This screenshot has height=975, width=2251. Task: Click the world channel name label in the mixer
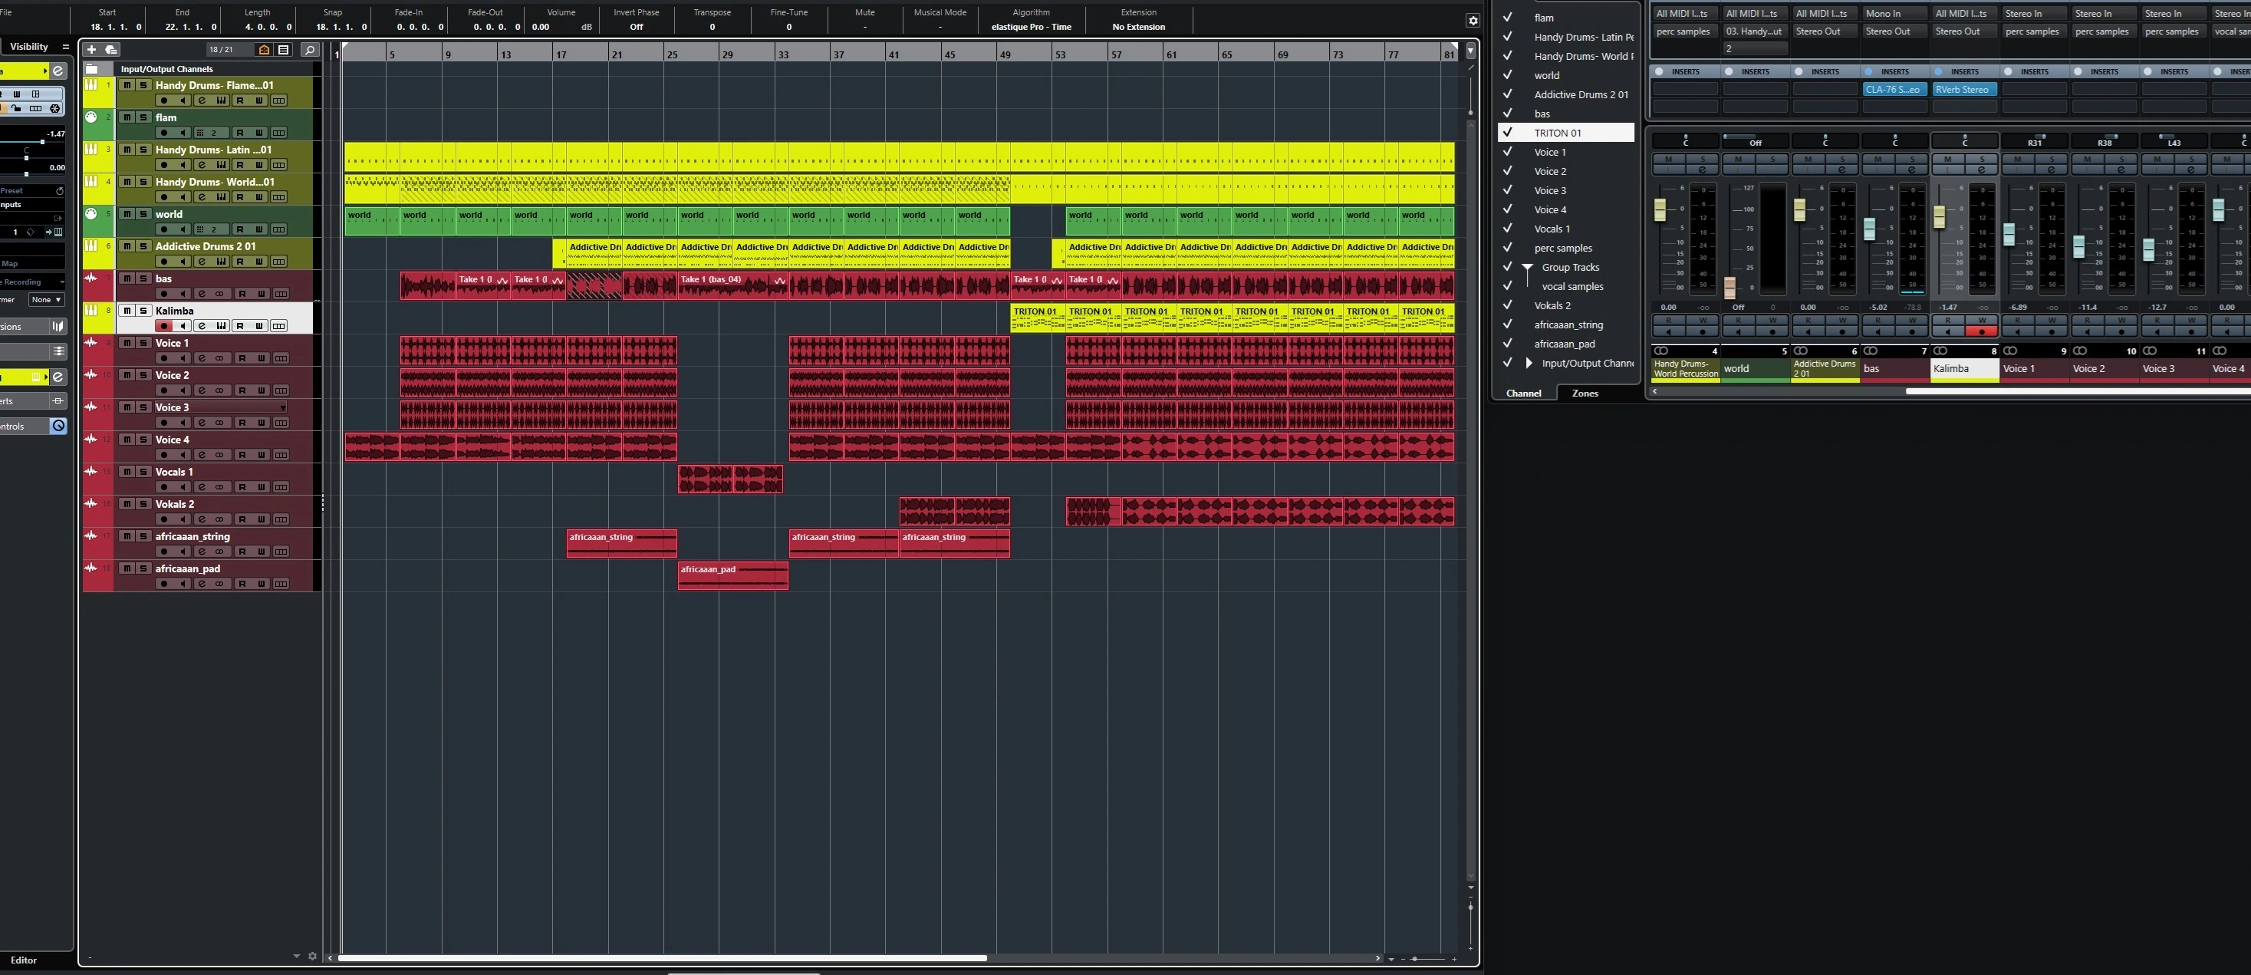(1754, 369)
